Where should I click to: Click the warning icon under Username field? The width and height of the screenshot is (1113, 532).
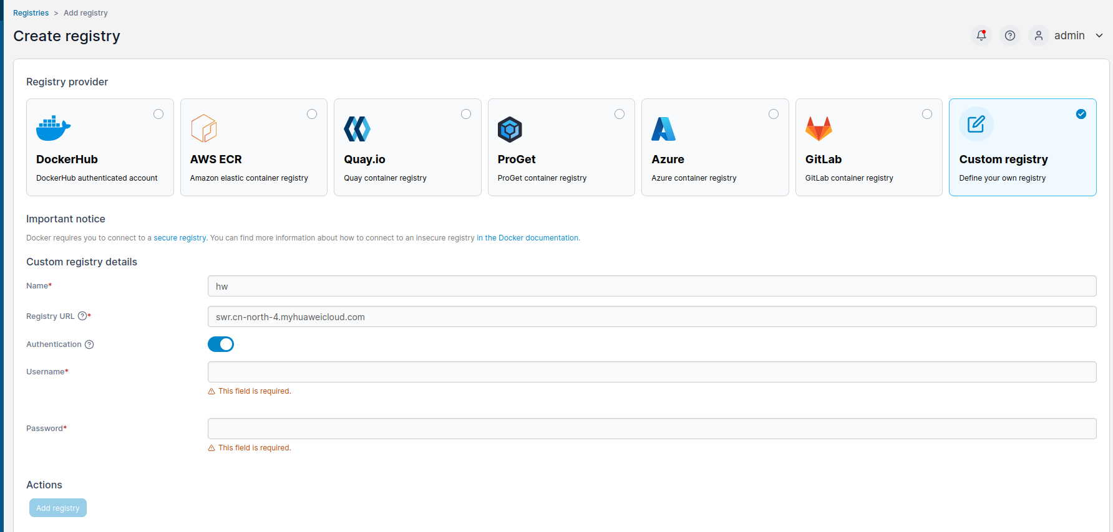coord(211,391)
